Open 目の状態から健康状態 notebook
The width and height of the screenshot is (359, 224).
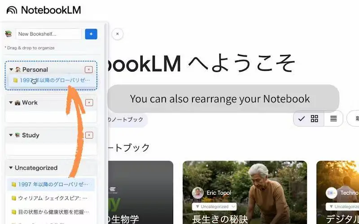click(x=51, y=212)
